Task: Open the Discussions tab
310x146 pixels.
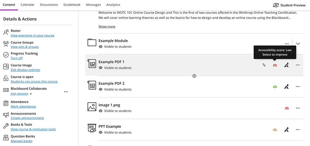Action: coord(49,5)
